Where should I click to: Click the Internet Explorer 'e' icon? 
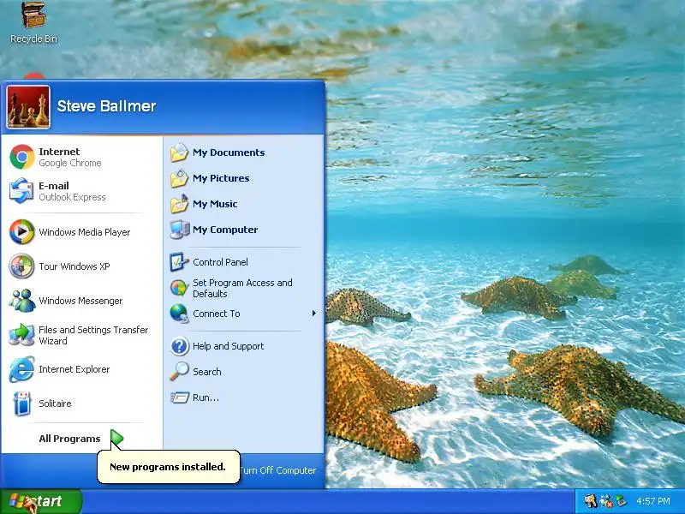pos(22,369)
